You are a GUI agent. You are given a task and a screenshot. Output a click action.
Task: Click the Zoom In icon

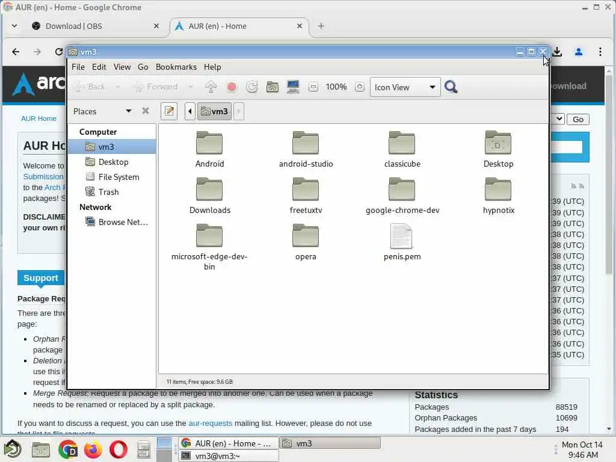click(360, 87)
